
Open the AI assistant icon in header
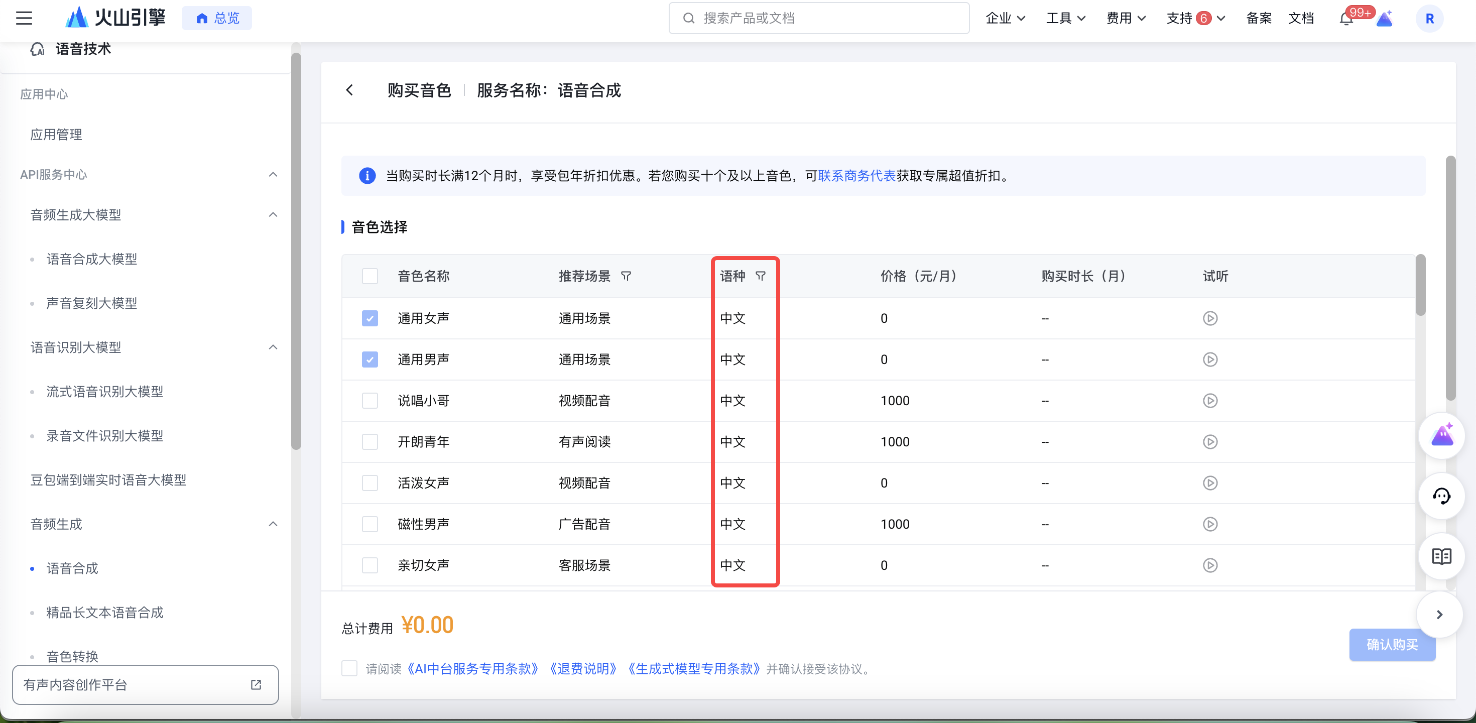tap(1384, 19)
